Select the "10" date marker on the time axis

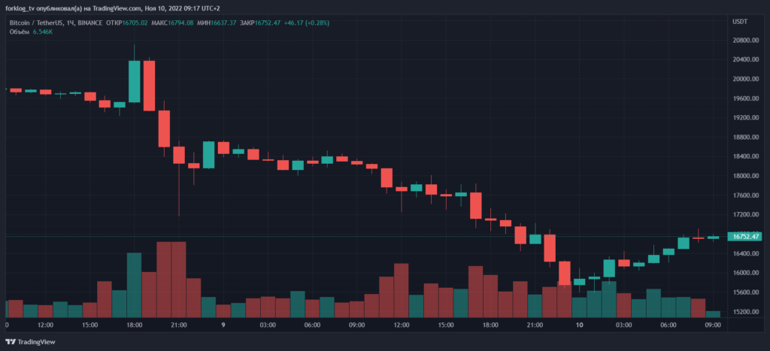click(579, 325)
